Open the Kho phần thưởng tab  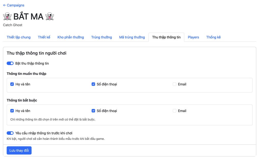pos(71,37)
